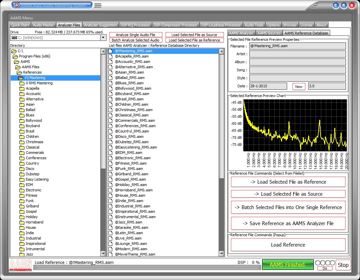The image size is (360, 280).
Task: Click the AAMS logo in the status bar
Action: 20,265
